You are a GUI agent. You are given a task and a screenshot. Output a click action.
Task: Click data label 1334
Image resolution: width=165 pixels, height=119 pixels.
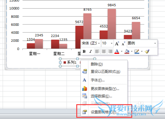pyautogui.click(x=31, y=39)
